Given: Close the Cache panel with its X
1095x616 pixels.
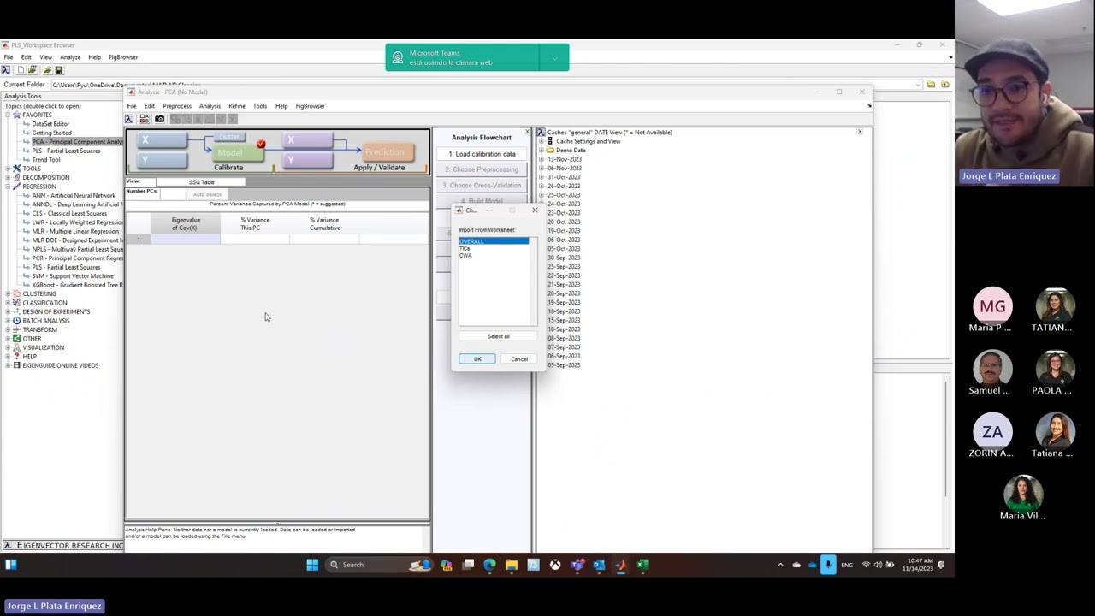Looking at the screenshot, I should coord(860,132).
